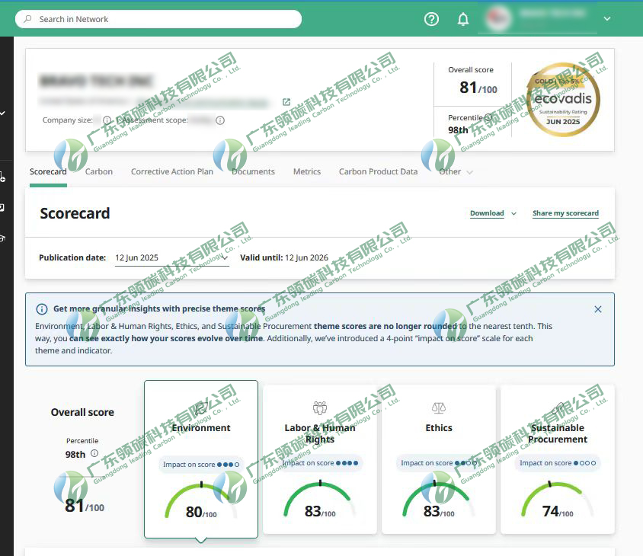Viewport: 643px width, 556px height.
Task: Close the granular insights info banner
Action: (x=598, y=309)
